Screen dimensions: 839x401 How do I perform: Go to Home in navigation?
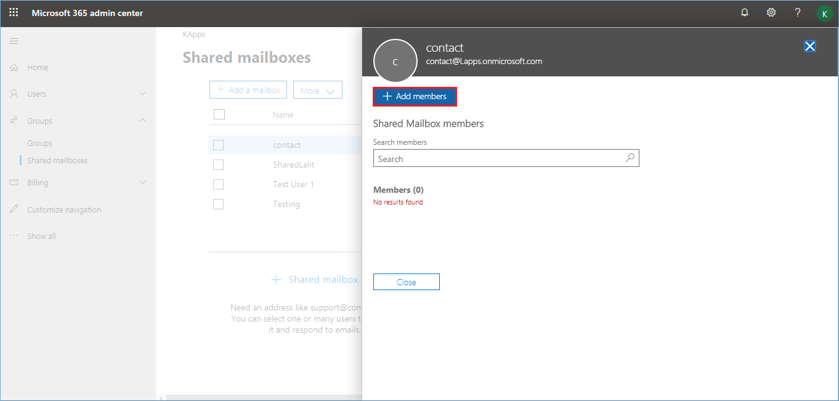click(x=38, y=67)
